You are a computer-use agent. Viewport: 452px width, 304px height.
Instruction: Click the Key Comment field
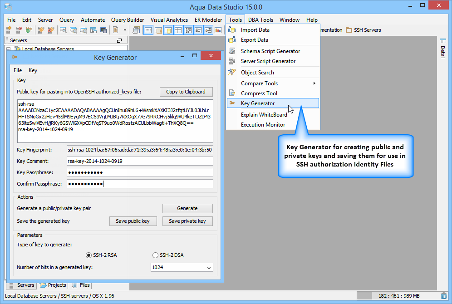click(x=140, y=161)
